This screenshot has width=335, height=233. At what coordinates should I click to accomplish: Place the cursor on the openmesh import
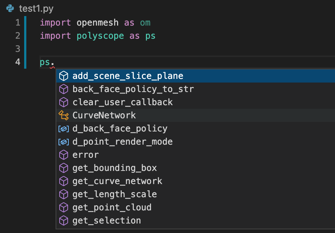(x=97, y=23)
